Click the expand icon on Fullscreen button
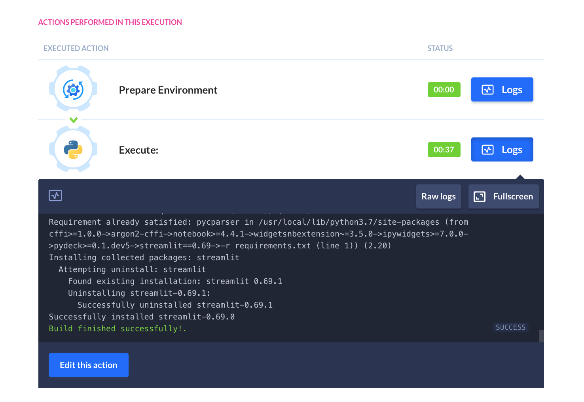Image resolution: width=584 pixels, height=402 pixels. pyautogui.click(x=480, y=197)
